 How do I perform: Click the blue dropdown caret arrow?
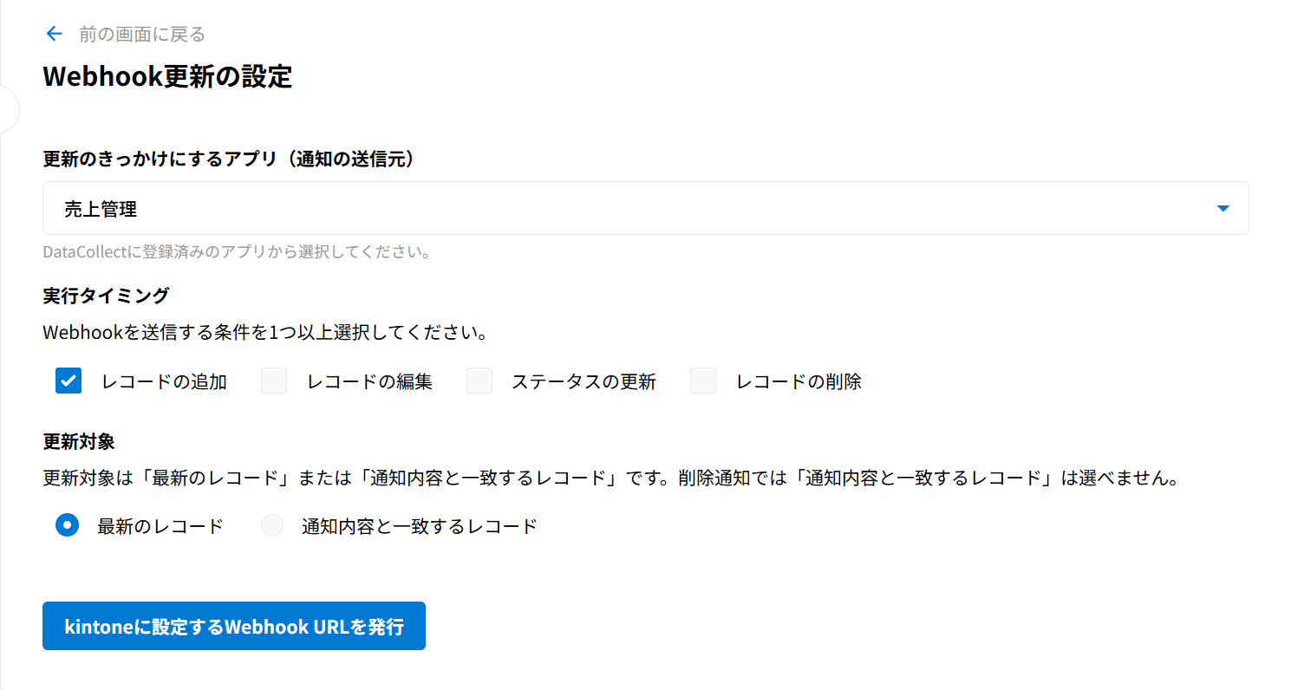1222,208
